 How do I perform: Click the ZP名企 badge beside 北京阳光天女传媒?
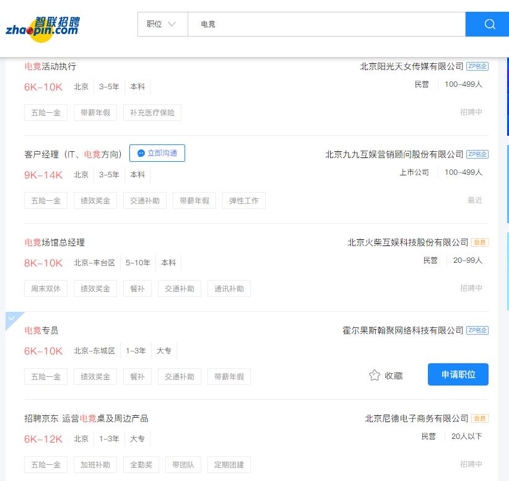[x=477, y=66]
